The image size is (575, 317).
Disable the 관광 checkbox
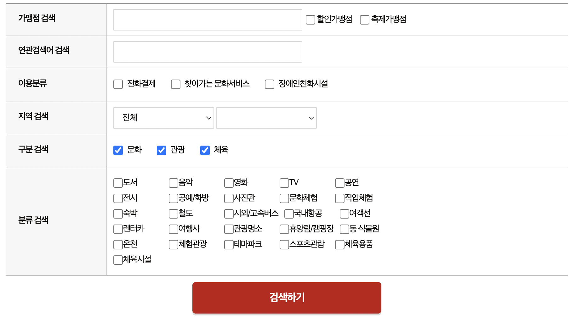[162, 150]
